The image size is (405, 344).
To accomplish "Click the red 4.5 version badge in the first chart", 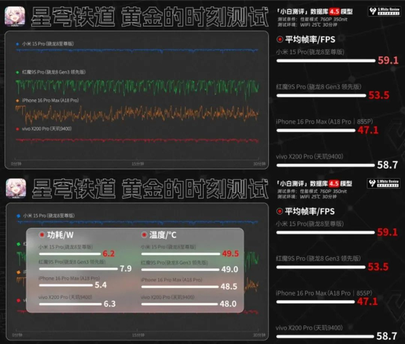I will pyautogui.click(x=334, y=12).
